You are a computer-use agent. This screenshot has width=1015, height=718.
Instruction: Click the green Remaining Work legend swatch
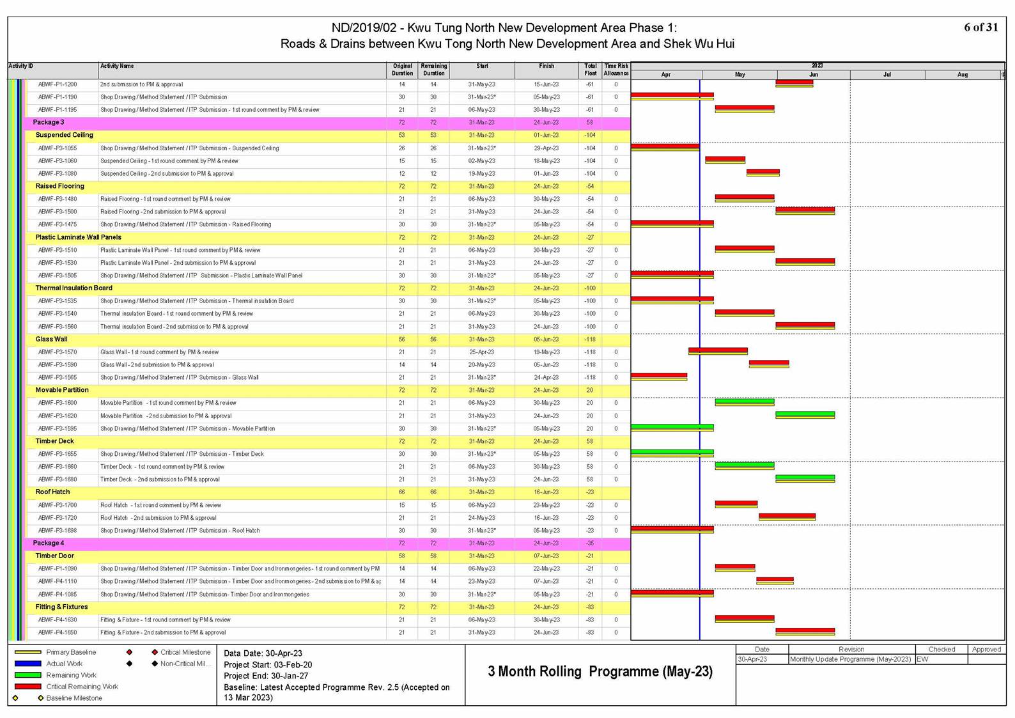(27, 675)
